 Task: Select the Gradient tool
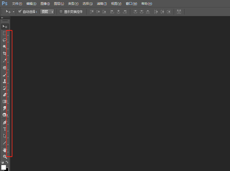5,101
